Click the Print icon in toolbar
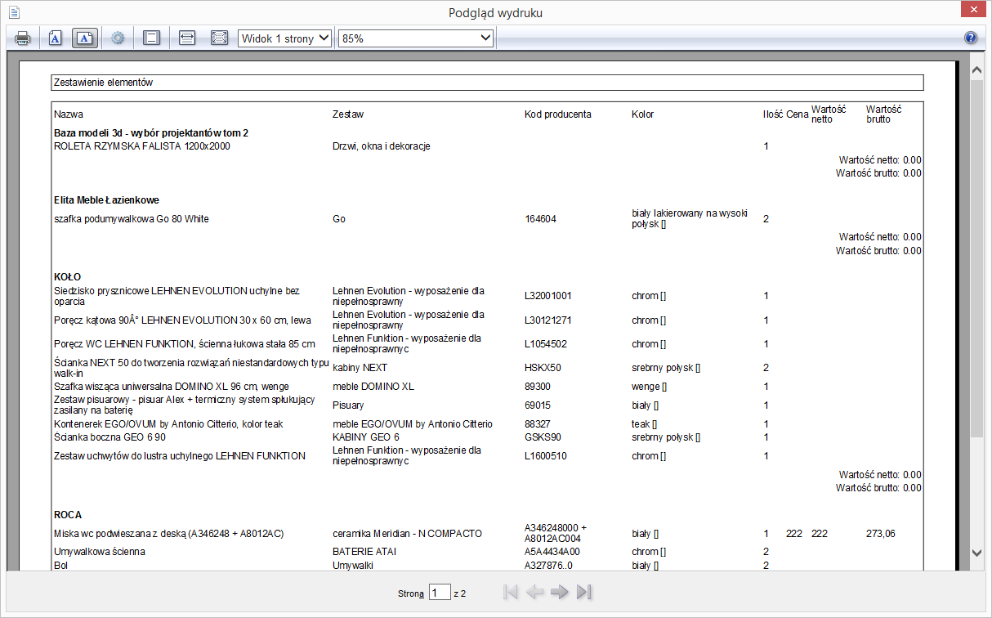992x618 pixels. [x=22, y=38]
